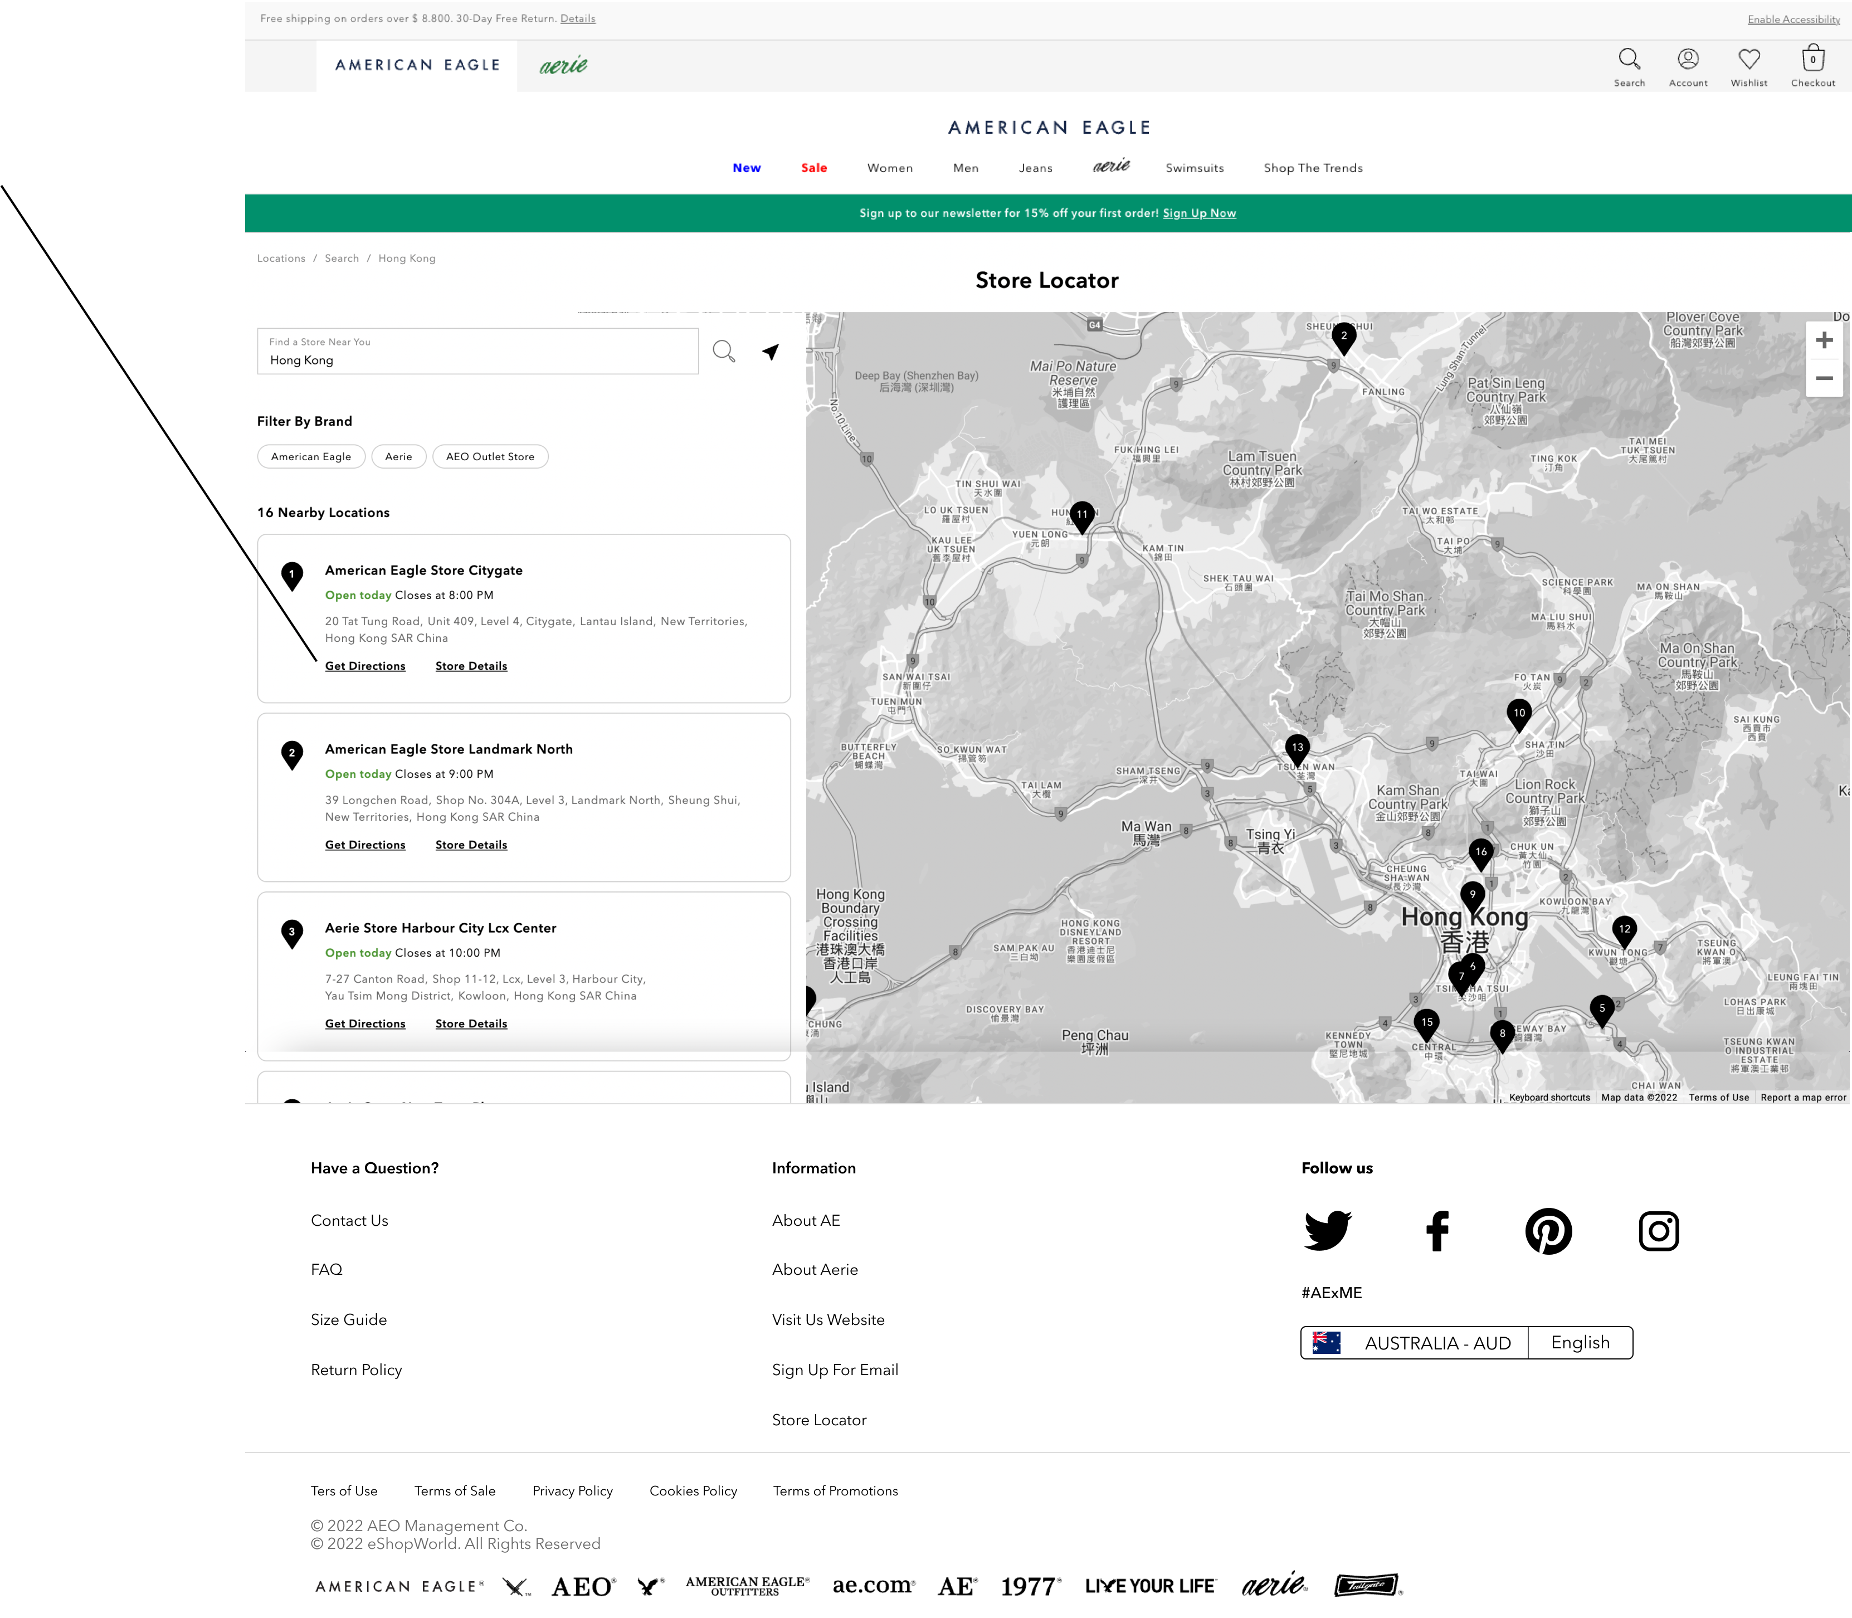The width and height of the screenshot is (1852, 1618).
Task: Toggle the Aerie brand filter
Action: pyautogui.click(x=398, y=457)
